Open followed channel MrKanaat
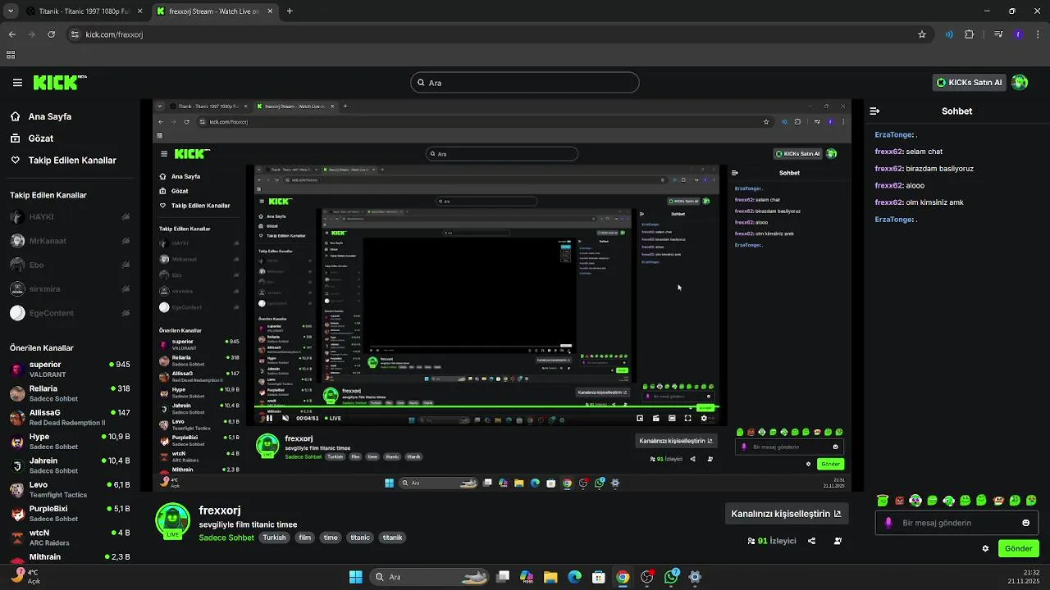 coord(70,241)
